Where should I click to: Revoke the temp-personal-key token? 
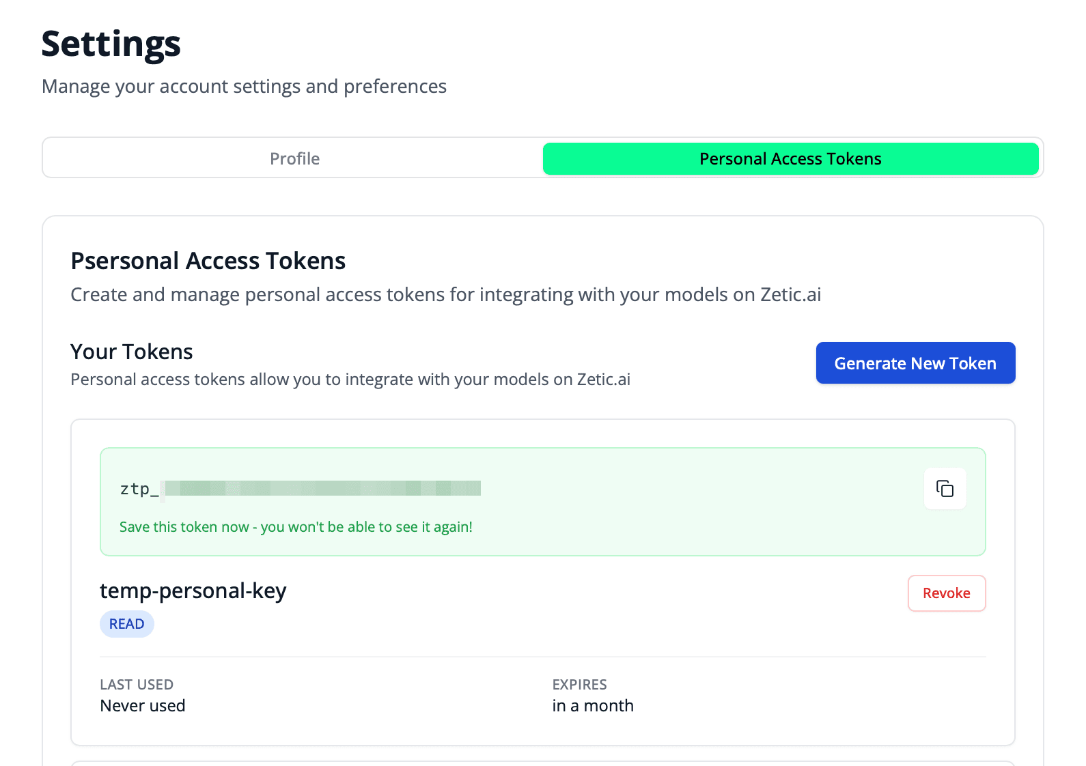pos(946,593)
